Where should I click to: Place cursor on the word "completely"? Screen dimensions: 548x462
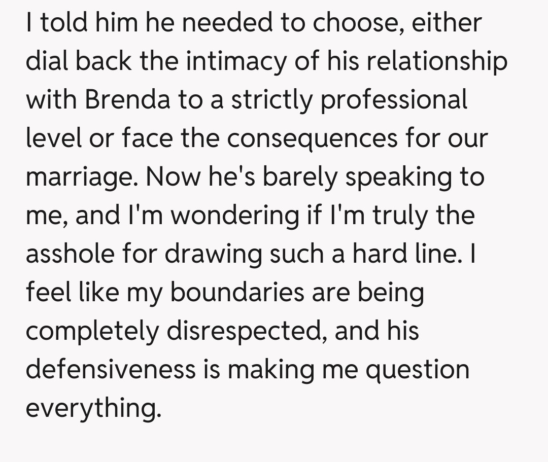(91, 332)
